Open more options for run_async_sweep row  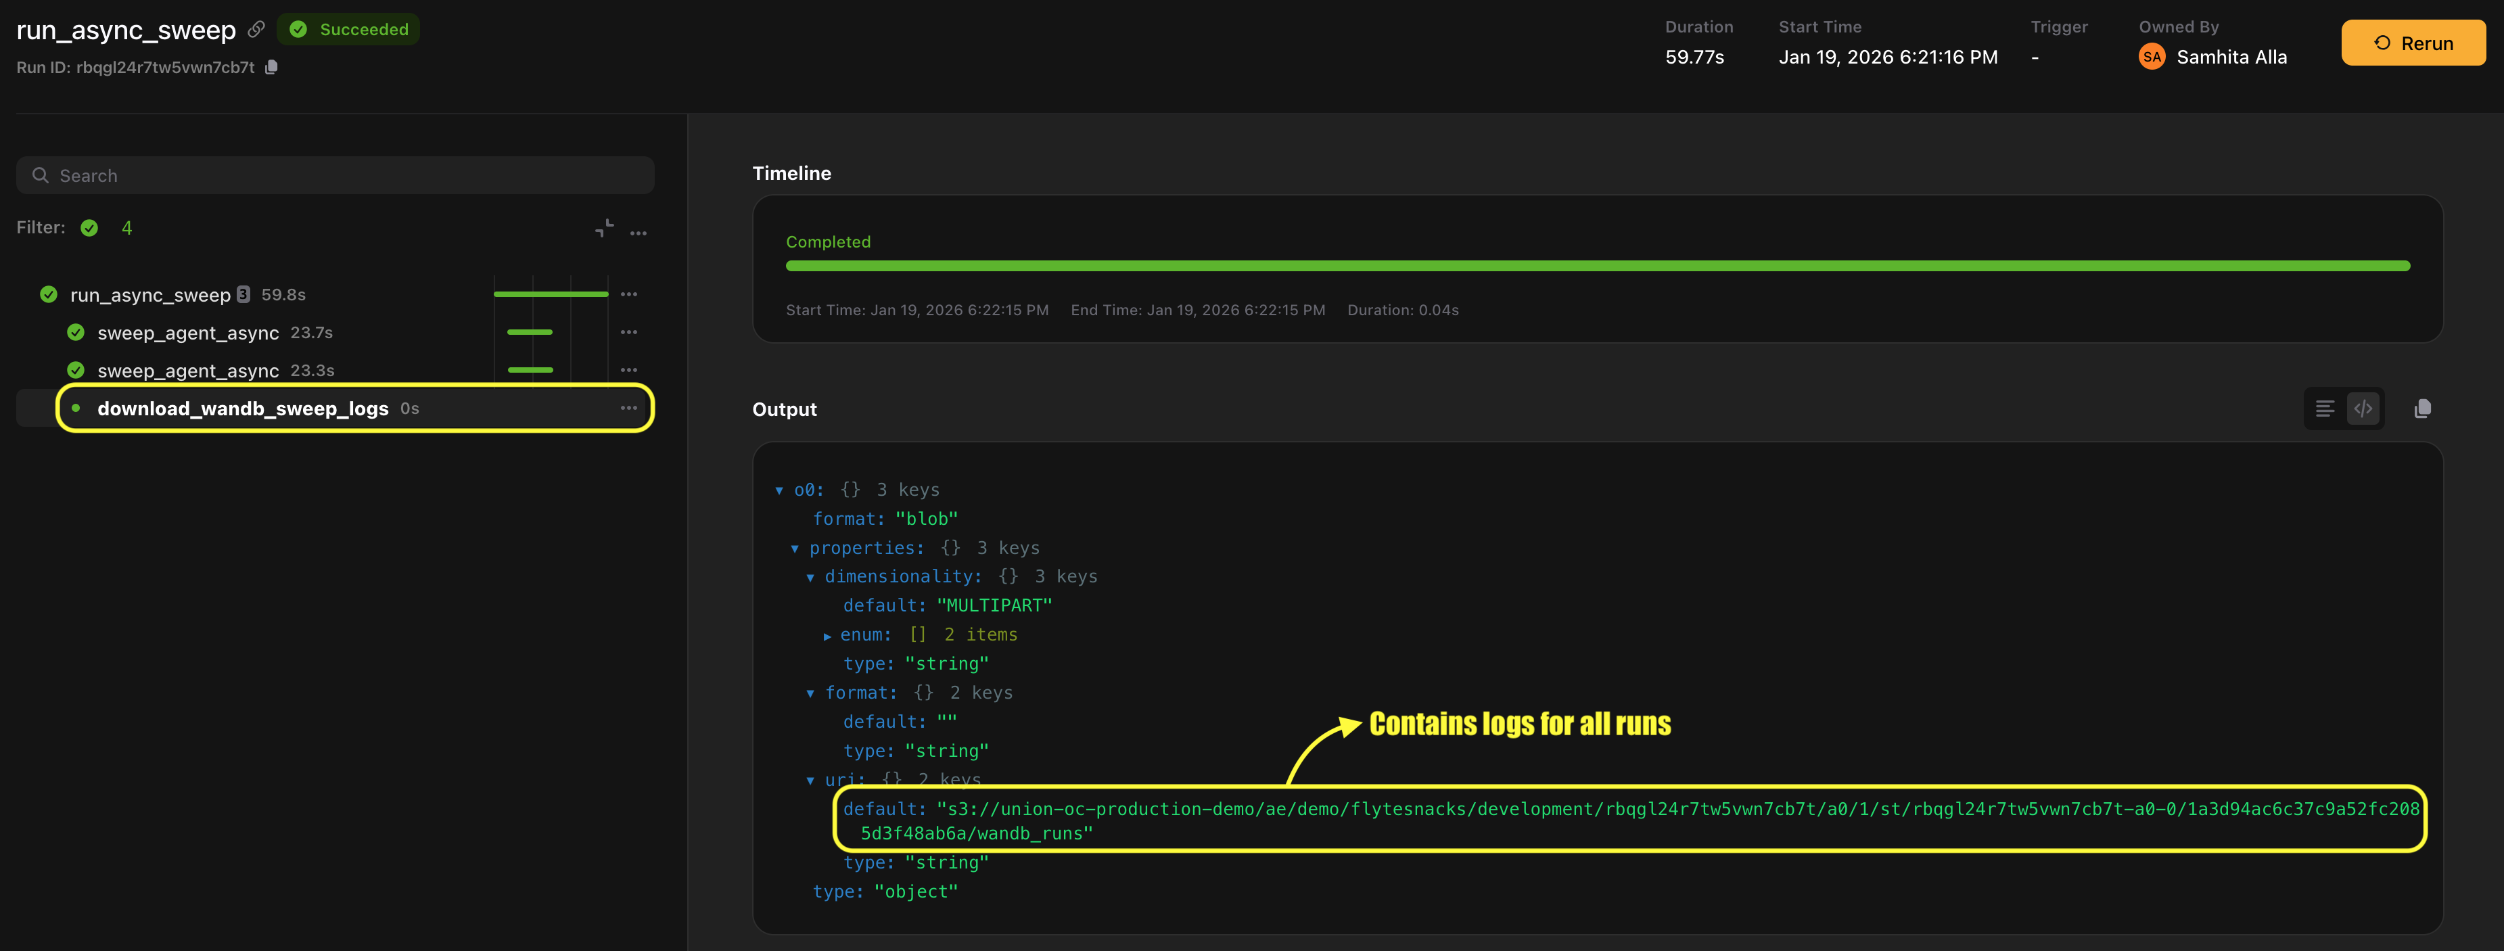pos(629,294)
